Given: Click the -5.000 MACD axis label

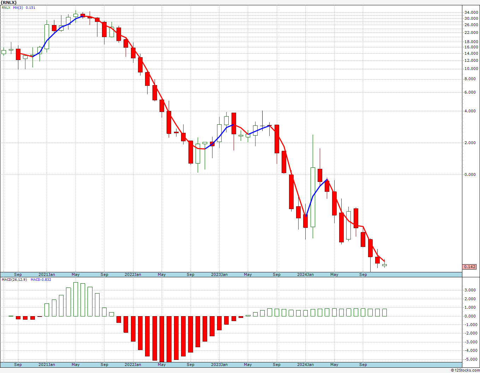Looking at the screenshot, I should point(471,359).
